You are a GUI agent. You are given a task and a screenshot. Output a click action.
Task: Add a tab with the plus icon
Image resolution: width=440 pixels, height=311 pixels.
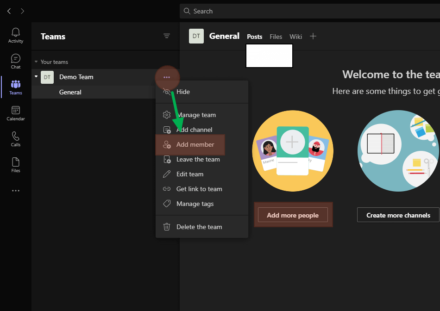pos(313,36)
